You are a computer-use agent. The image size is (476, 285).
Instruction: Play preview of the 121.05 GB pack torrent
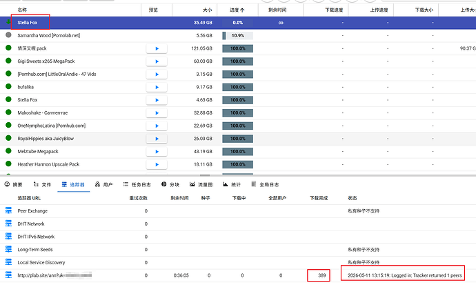157,48
